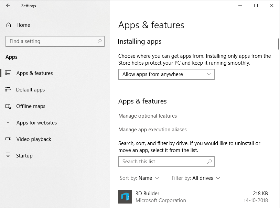Focus the Find a setting search box
Screen dimensions: 280x208
pos(52,41)
